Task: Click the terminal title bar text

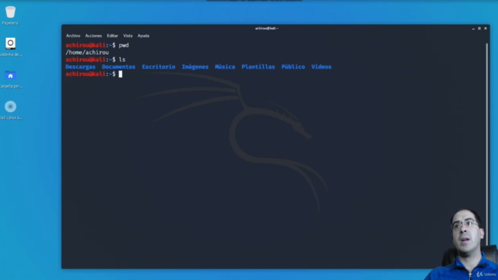Action: pos(266,28)
